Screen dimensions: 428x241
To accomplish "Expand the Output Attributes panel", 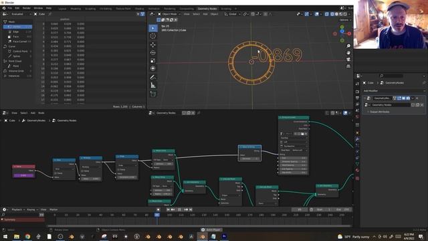I will [379, 112].
